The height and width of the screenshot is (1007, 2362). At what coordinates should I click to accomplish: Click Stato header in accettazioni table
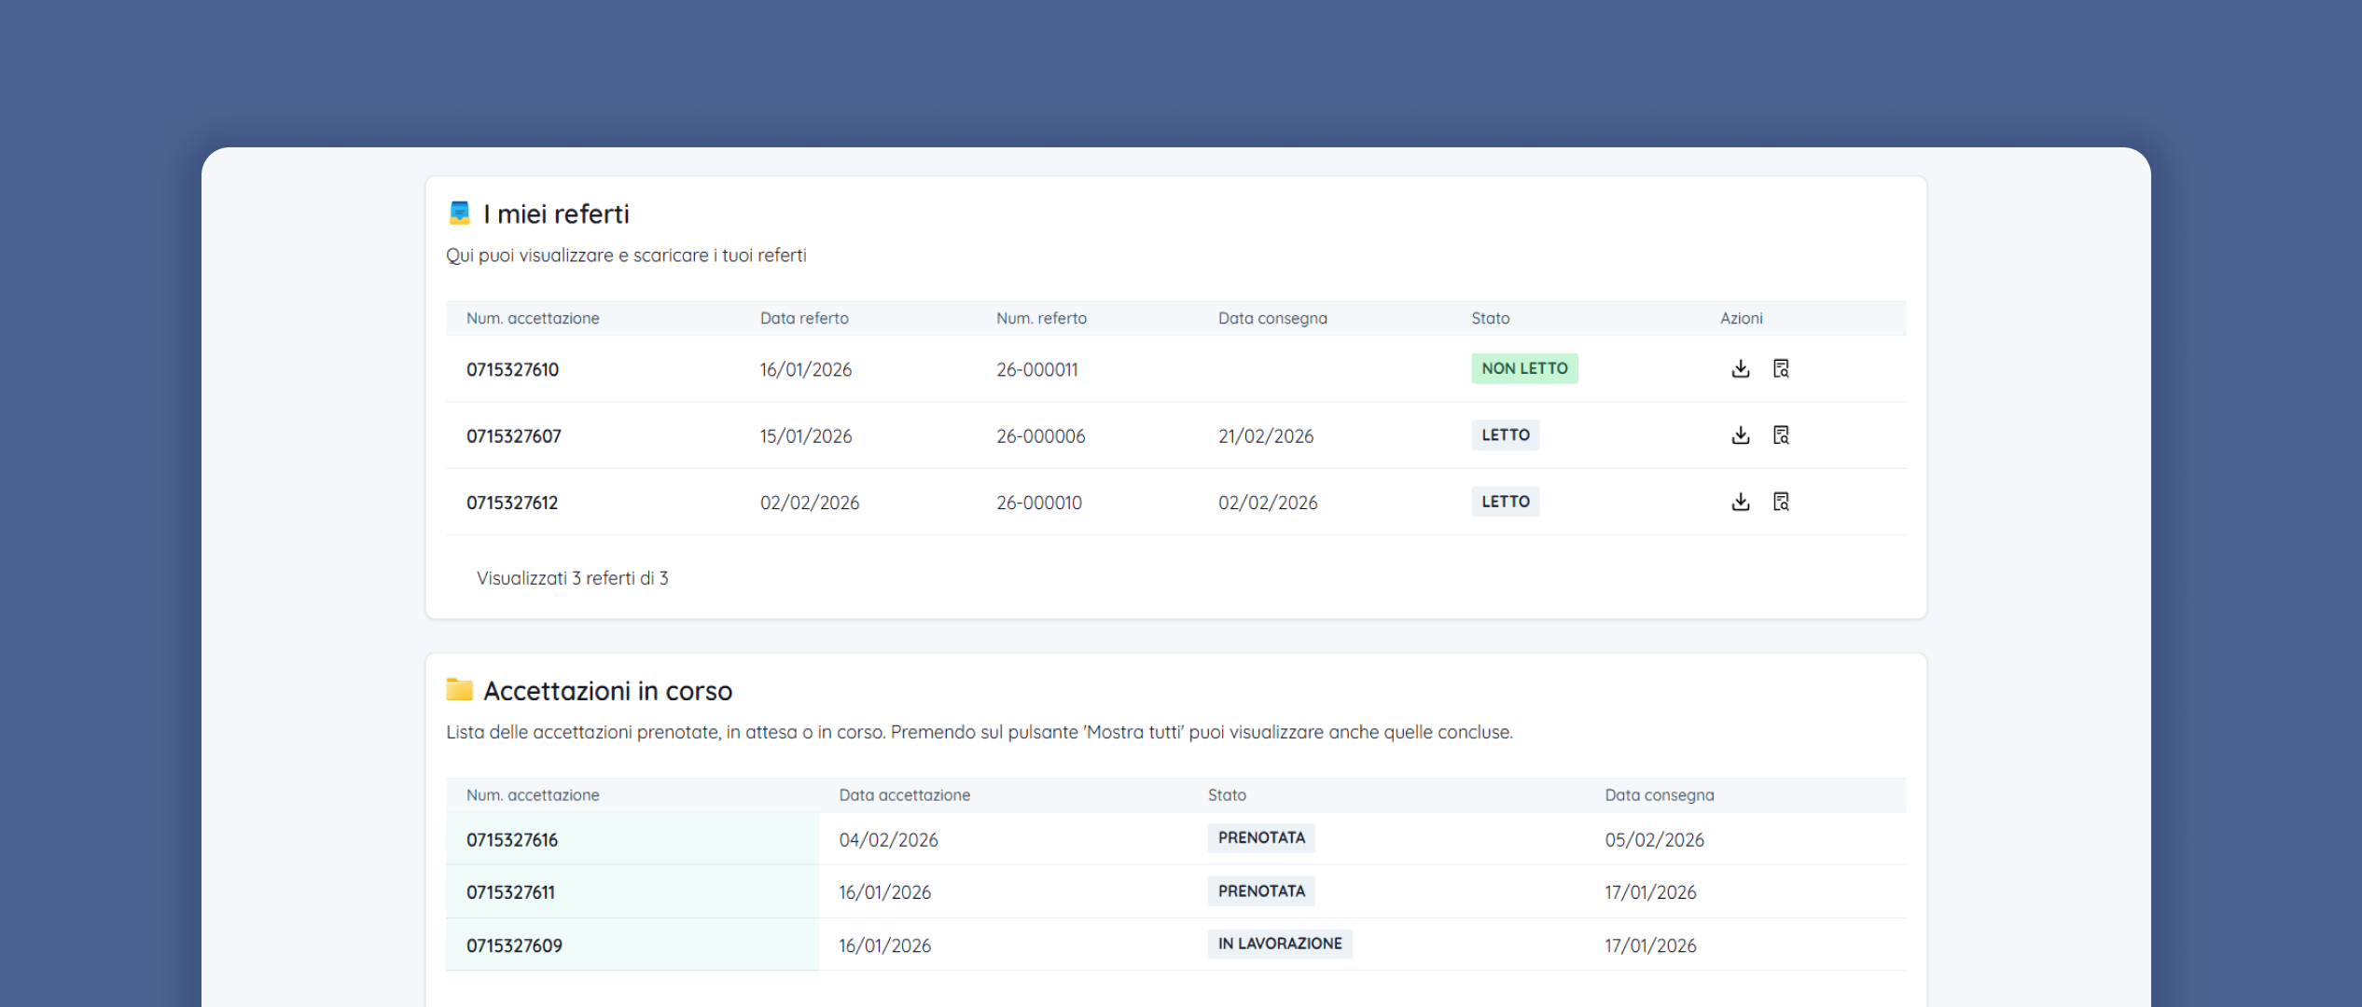tap(1227, 794)
